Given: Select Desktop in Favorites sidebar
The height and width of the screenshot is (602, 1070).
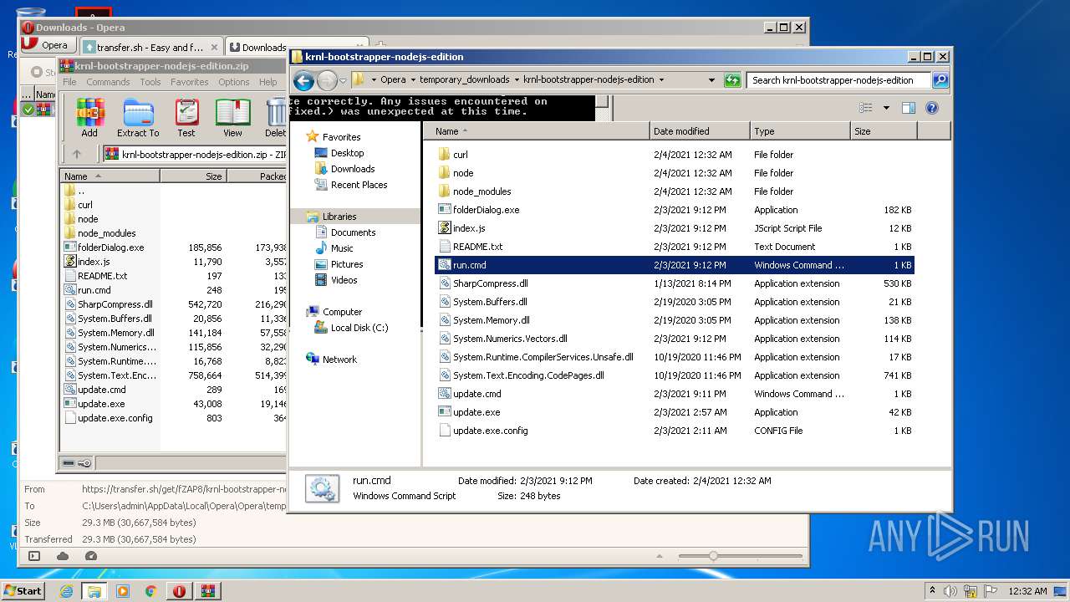Looking at the screenshot, I should click(347, 153).
